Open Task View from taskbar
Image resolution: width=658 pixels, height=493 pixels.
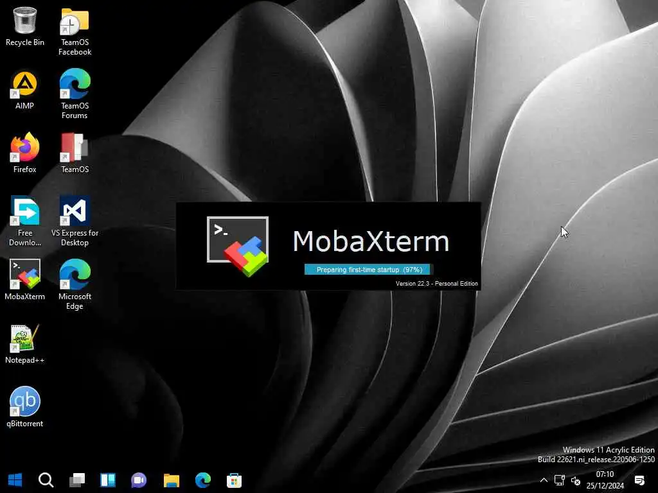77,480
